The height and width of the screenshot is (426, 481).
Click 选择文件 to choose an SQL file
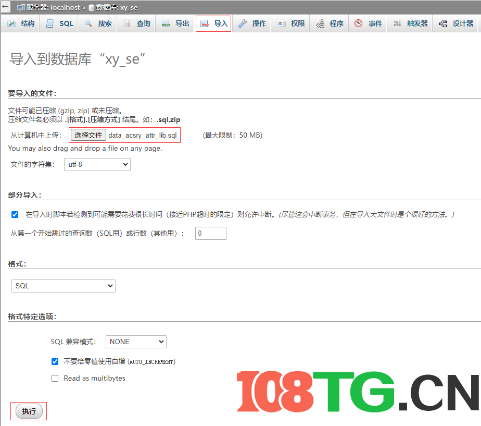[88, 135]
